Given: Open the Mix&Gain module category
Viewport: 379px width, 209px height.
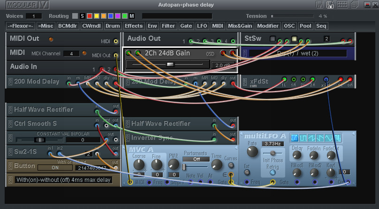Looking at the screenshot, I should point(240,26).
